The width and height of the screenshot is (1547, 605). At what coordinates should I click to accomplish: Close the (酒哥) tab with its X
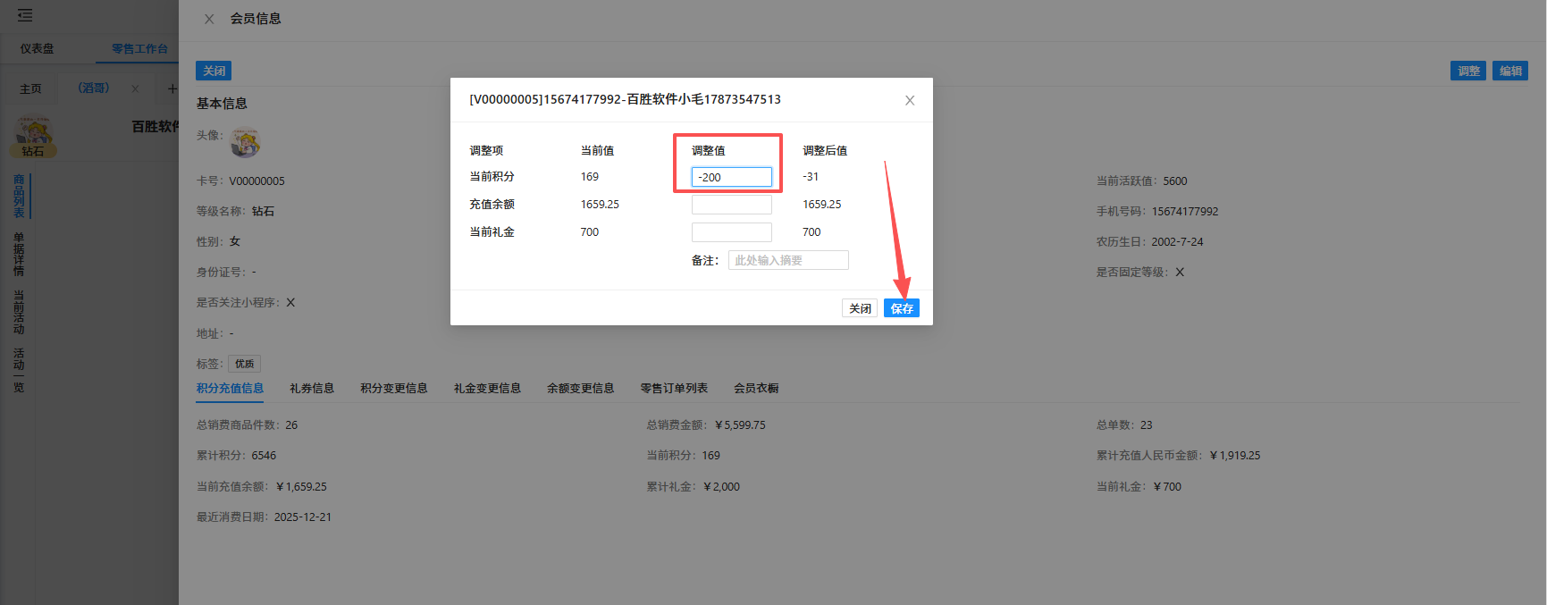tap(135, 88)
